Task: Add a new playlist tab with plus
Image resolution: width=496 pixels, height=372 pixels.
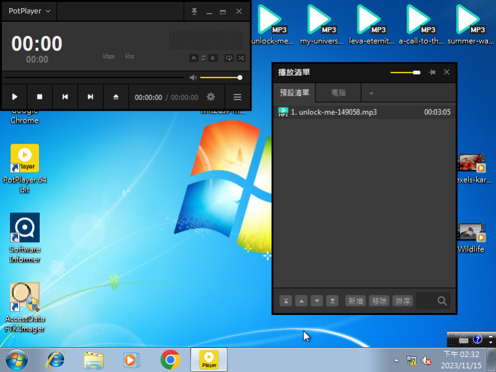Action: pyautogui.click(x=371, y=93)
